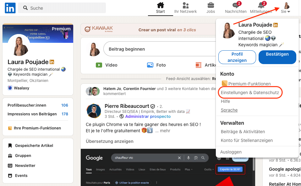This screenshot has width=301, height=186.
Task: Open Ihr Netzwerk tab
Action: click(x=185, y=8)
